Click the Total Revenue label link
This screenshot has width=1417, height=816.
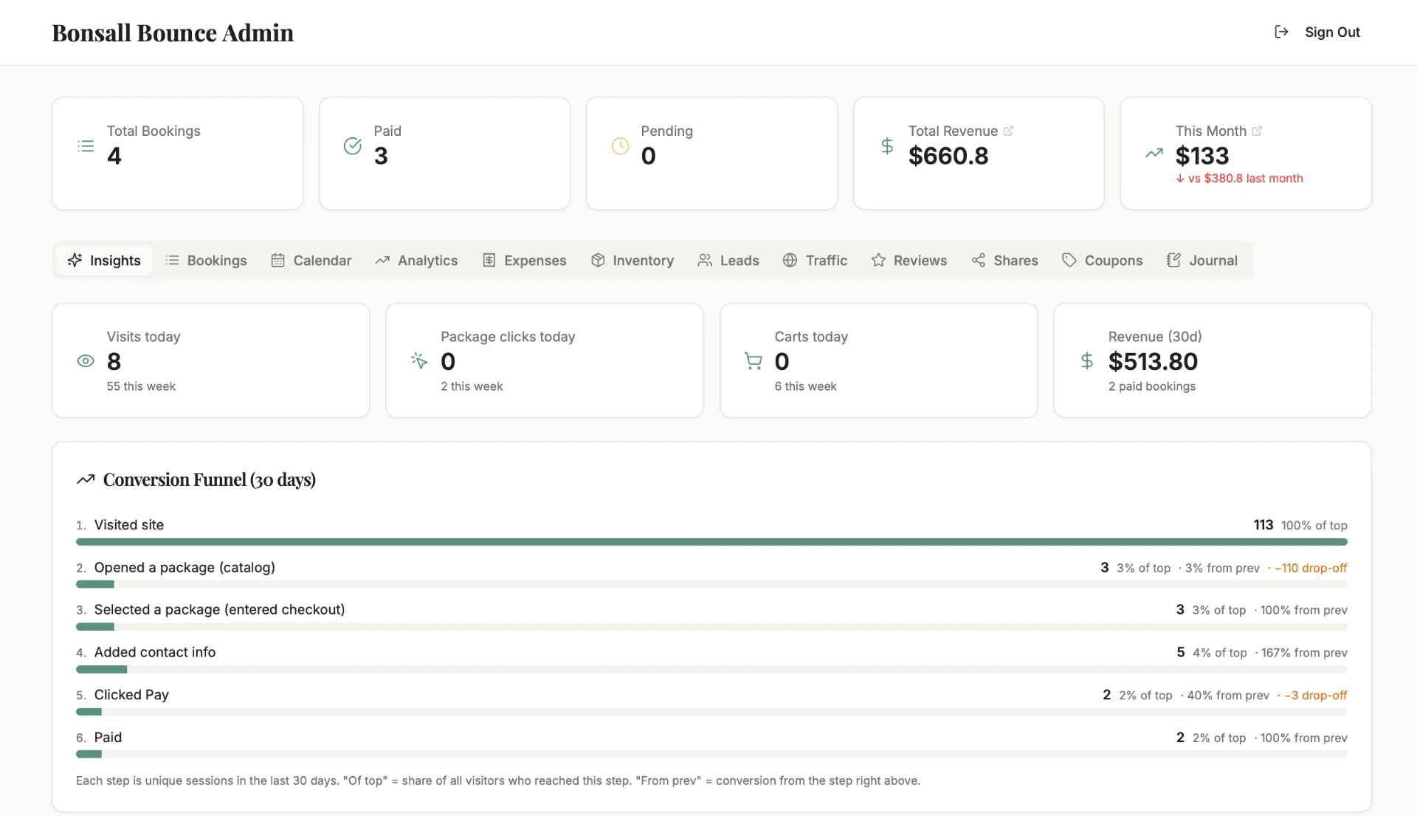pos(961,131)
